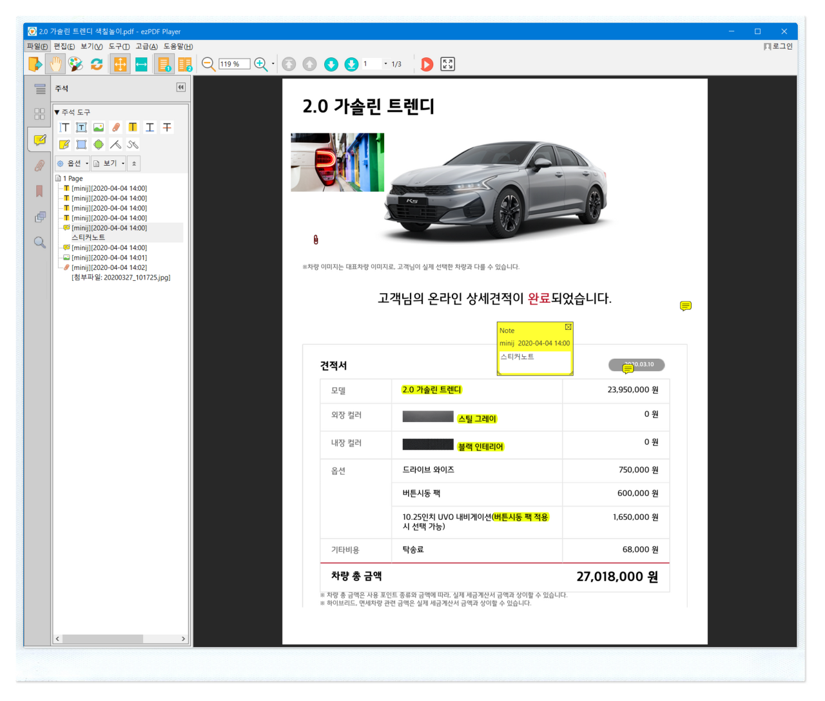Open the bookmarks sidebar tab
The image size is (825, 701).
click(40, 191)
